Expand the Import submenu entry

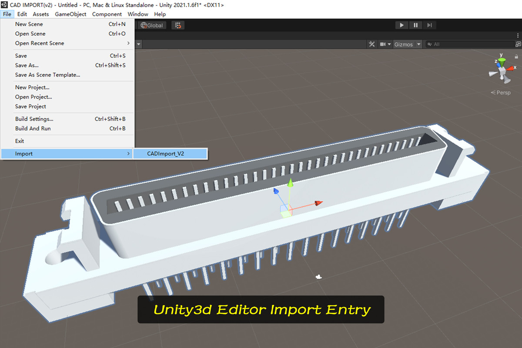click(x=67, y=154)
